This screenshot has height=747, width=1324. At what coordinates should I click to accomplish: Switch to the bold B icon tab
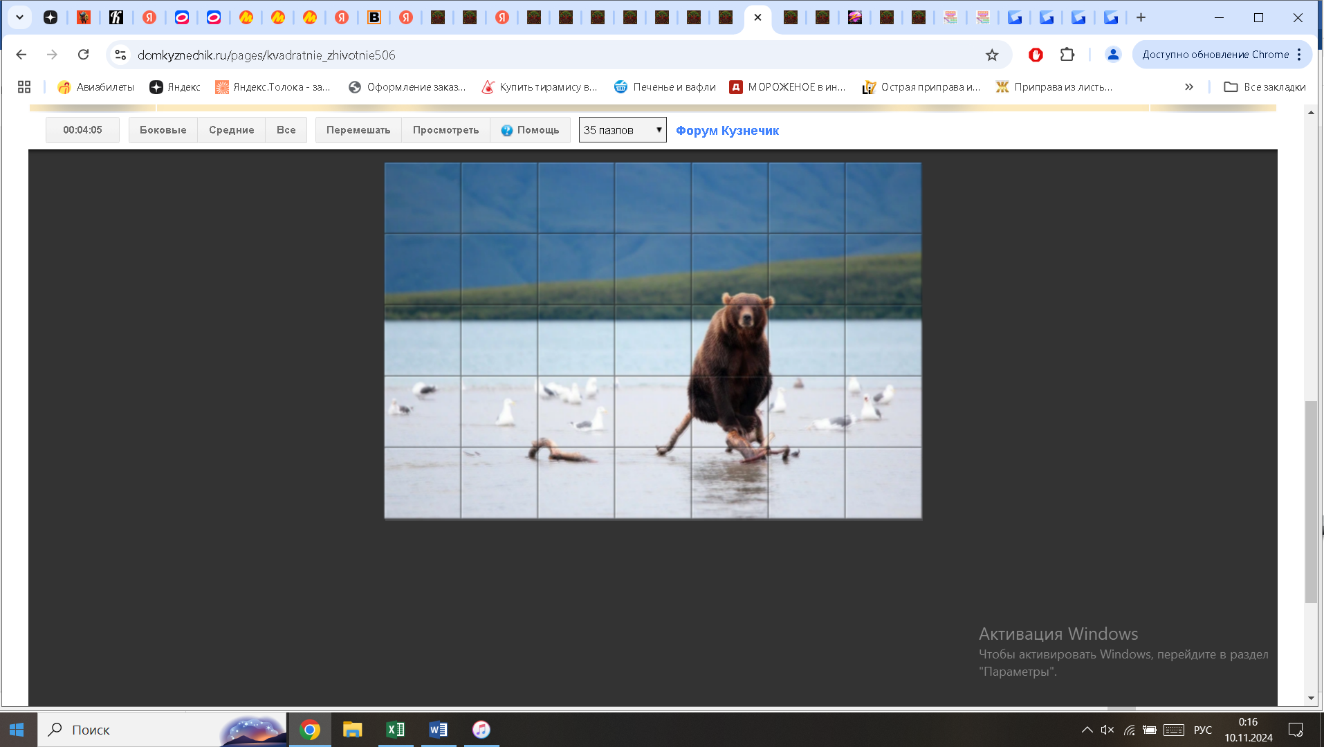point(374,17)
